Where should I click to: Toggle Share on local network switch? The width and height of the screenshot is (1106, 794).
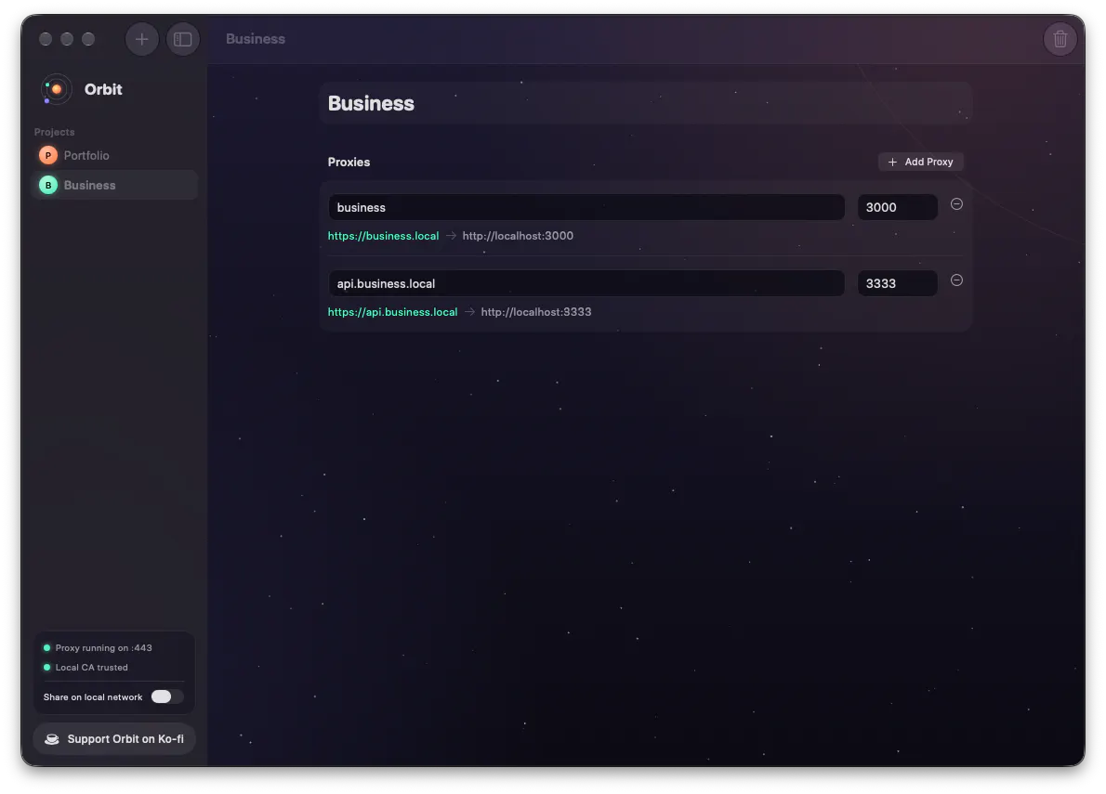(166, 696)
